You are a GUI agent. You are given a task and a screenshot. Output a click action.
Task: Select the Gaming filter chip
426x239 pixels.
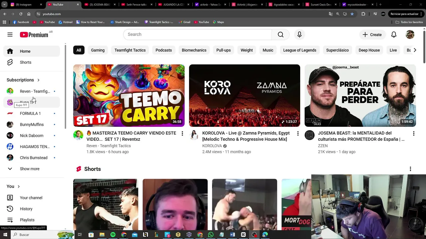point(98,50)
